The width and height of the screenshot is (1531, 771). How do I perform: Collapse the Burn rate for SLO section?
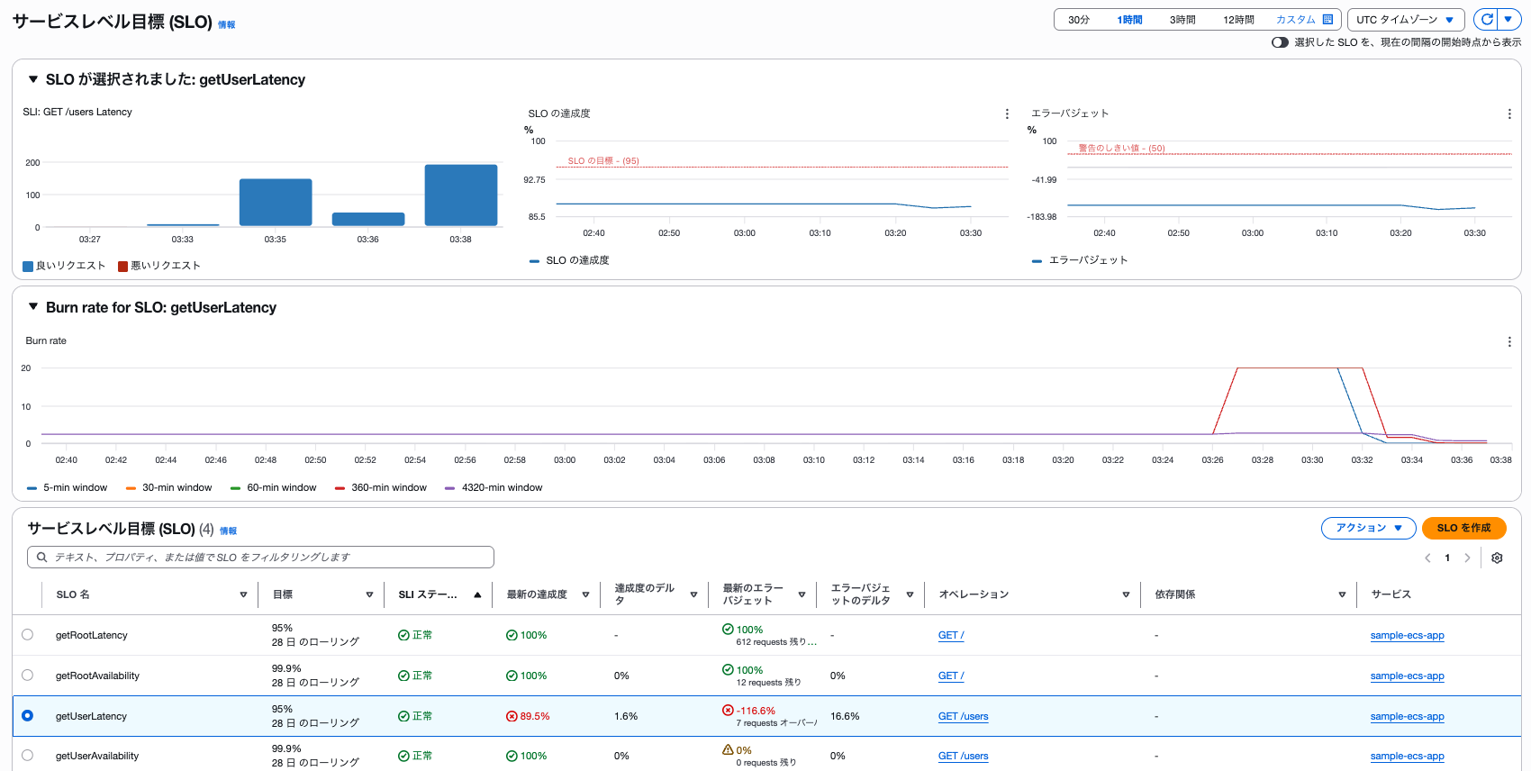(33, 307)
